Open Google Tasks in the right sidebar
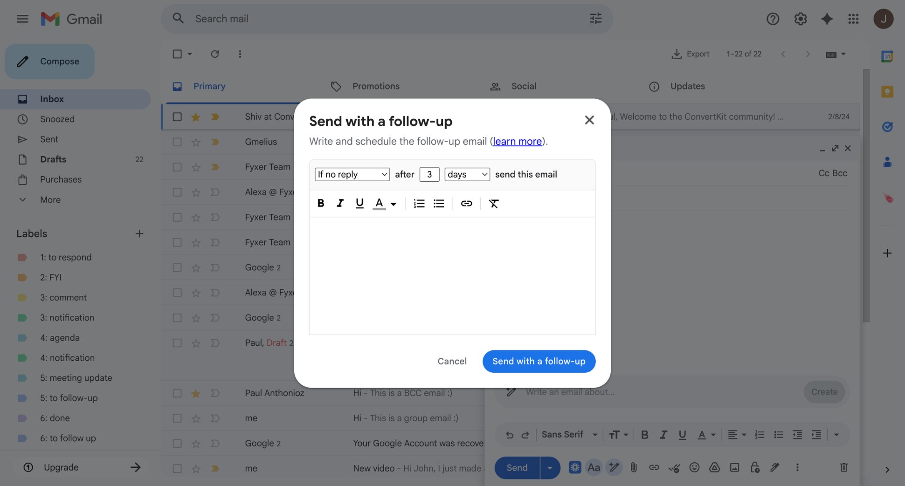 click(887, 126)
